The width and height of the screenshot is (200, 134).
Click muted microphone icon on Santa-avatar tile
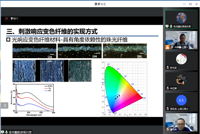[168, 68]
